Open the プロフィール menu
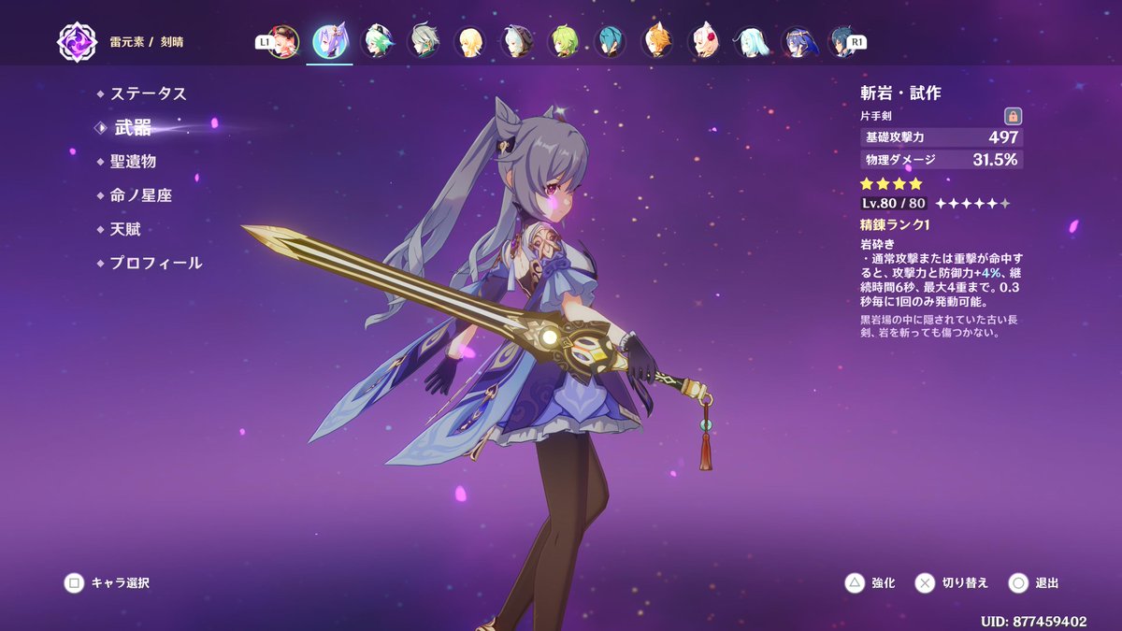The height and width of the screenshot is (631, 1122). (155, 263)
